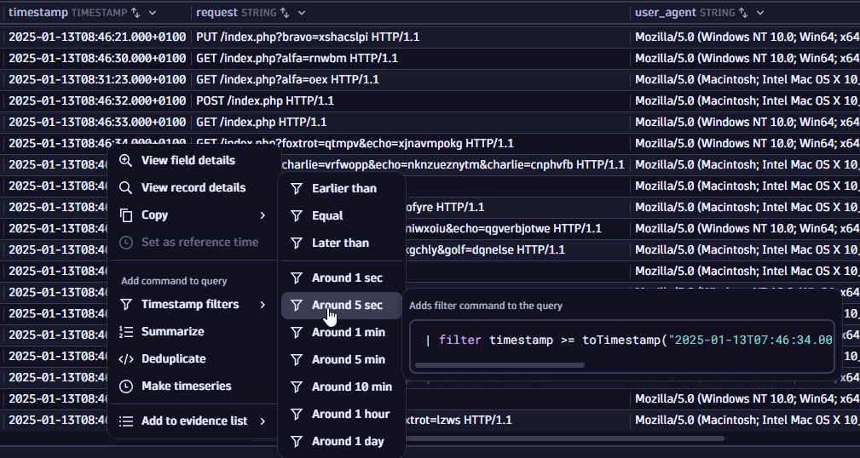
Task: Click request cell with foxtrot=qtmpv&echo=xjnavmpokg
Action: 411,144
